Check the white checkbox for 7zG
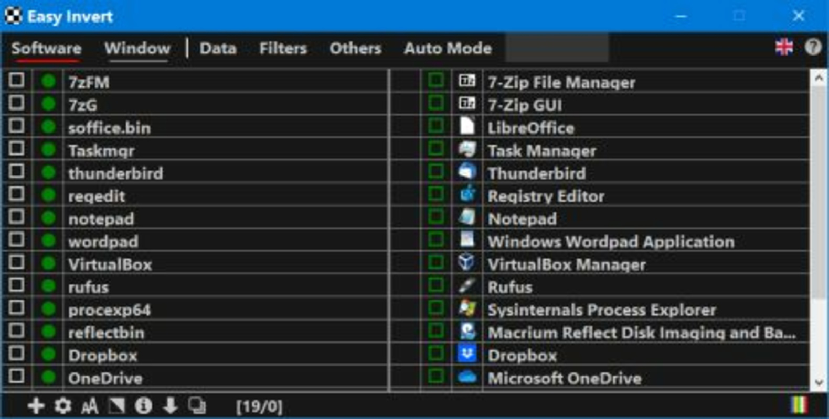 coord(17,103)
